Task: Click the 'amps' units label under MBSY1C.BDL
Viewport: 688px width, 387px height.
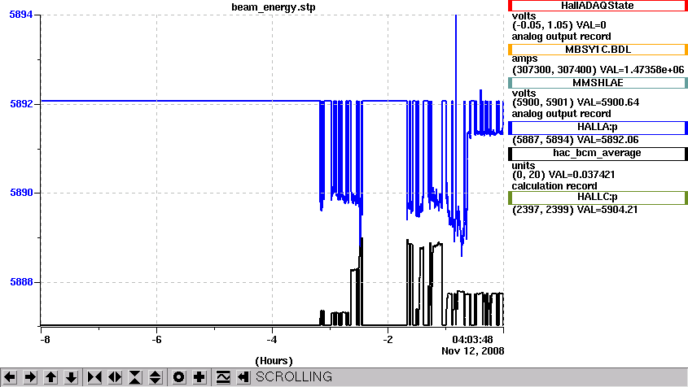Action: pos(524,59)
